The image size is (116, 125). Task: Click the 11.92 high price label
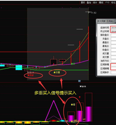(93, 13)
